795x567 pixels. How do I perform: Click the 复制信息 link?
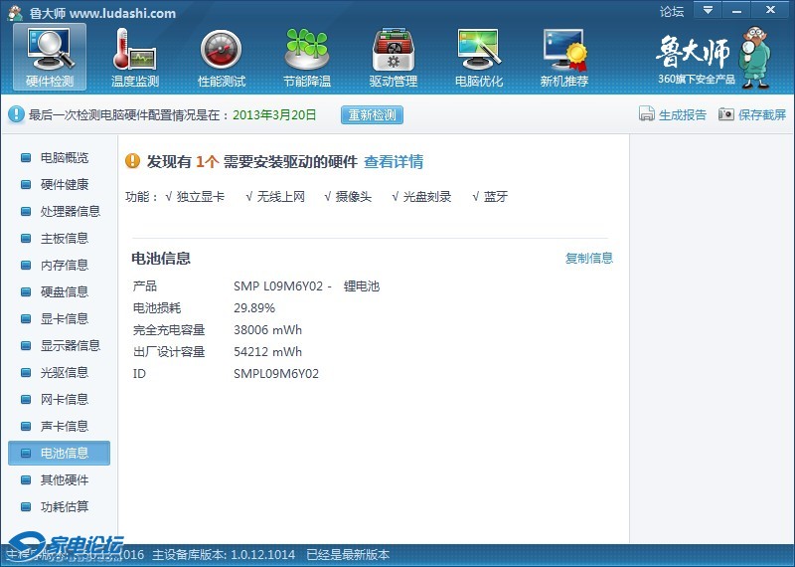coord(589,259)
